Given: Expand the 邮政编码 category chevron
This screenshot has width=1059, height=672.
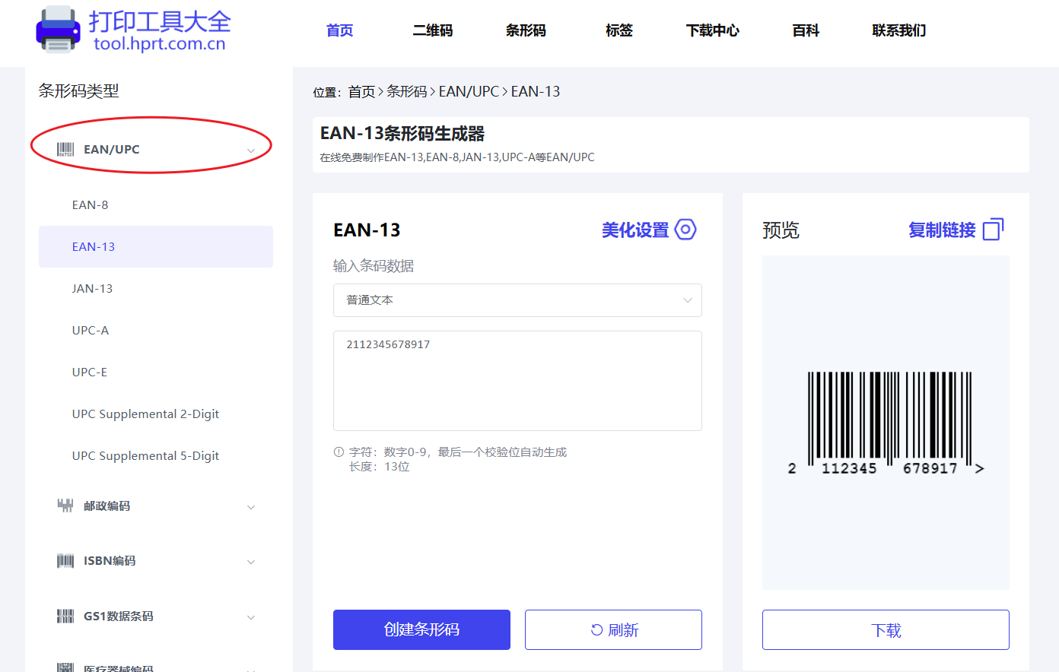Looking at the screenshot, I should 251,507.
